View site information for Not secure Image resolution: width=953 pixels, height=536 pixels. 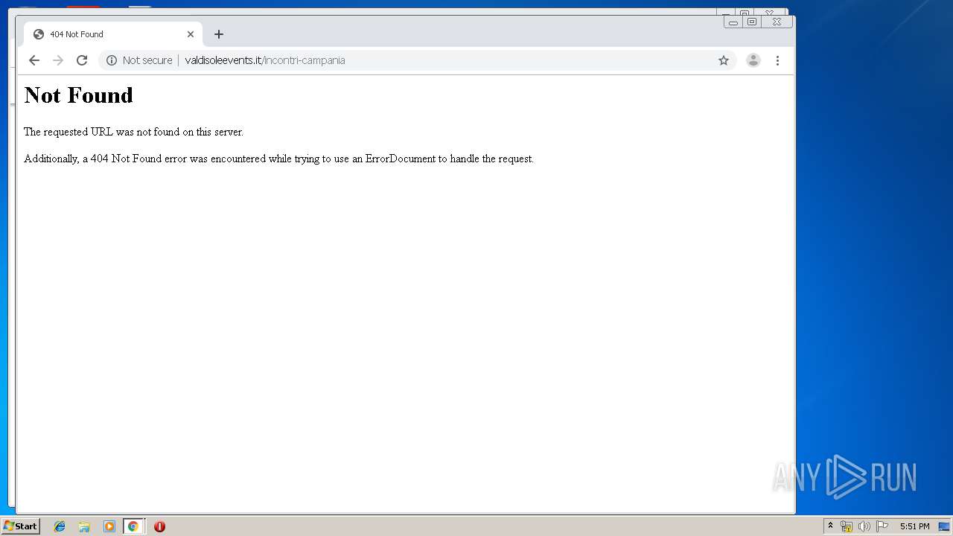pos(112,60)
